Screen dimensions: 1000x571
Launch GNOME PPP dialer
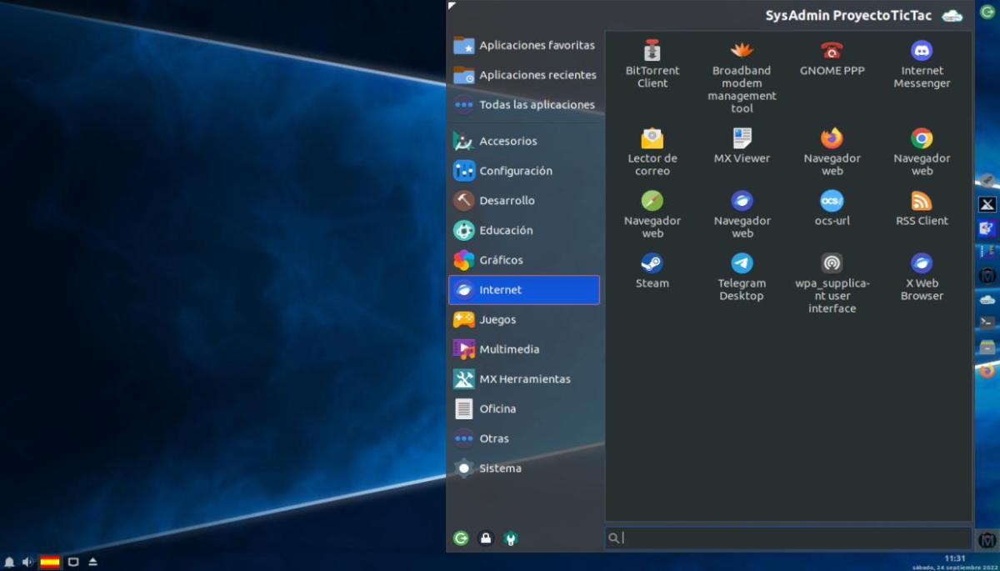[x=832, y=58]
